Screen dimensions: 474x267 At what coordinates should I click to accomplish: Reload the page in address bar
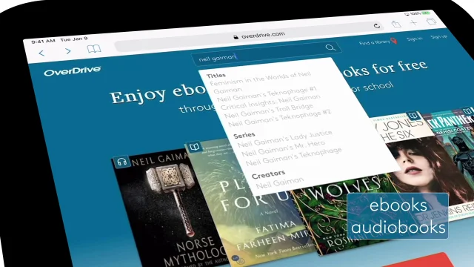377,26
